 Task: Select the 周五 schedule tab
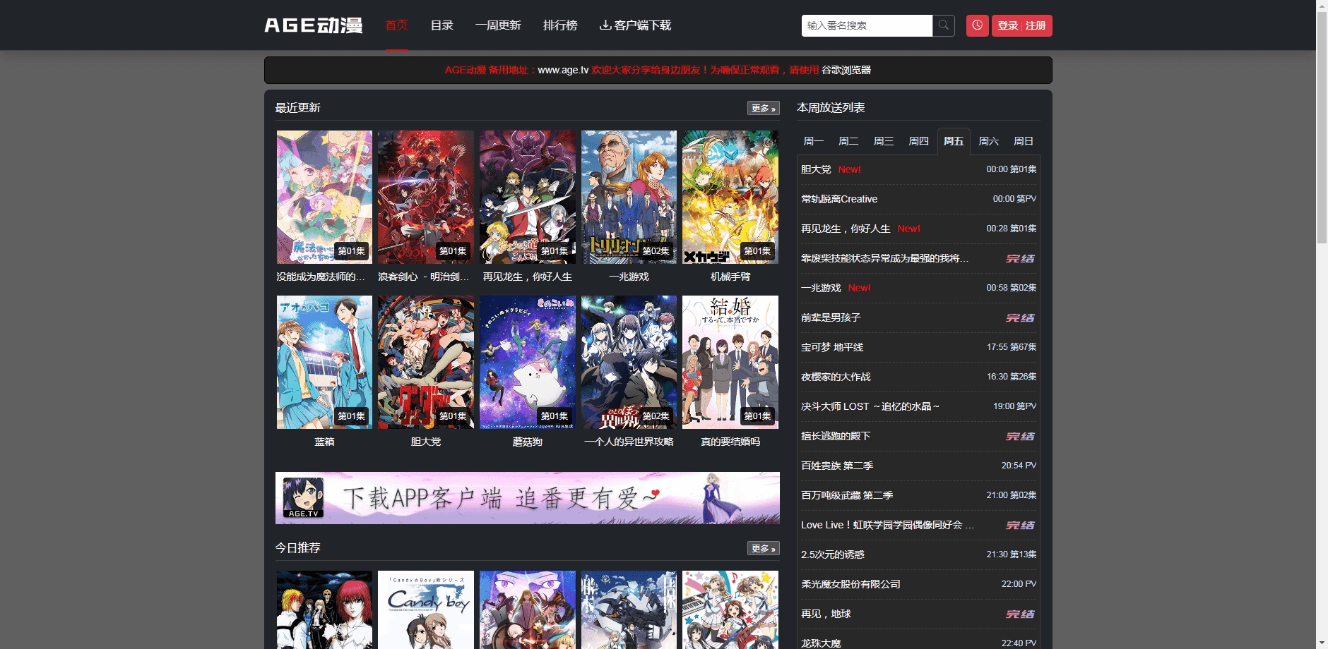(x=954, y=141)
